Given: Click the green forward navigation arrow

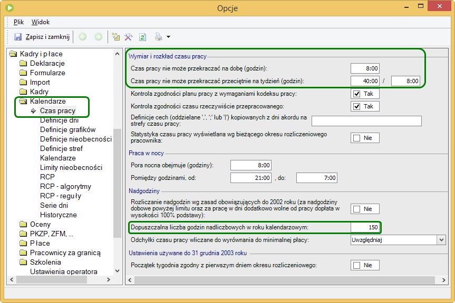Looking at the screenshot, I should coord(99,37).
